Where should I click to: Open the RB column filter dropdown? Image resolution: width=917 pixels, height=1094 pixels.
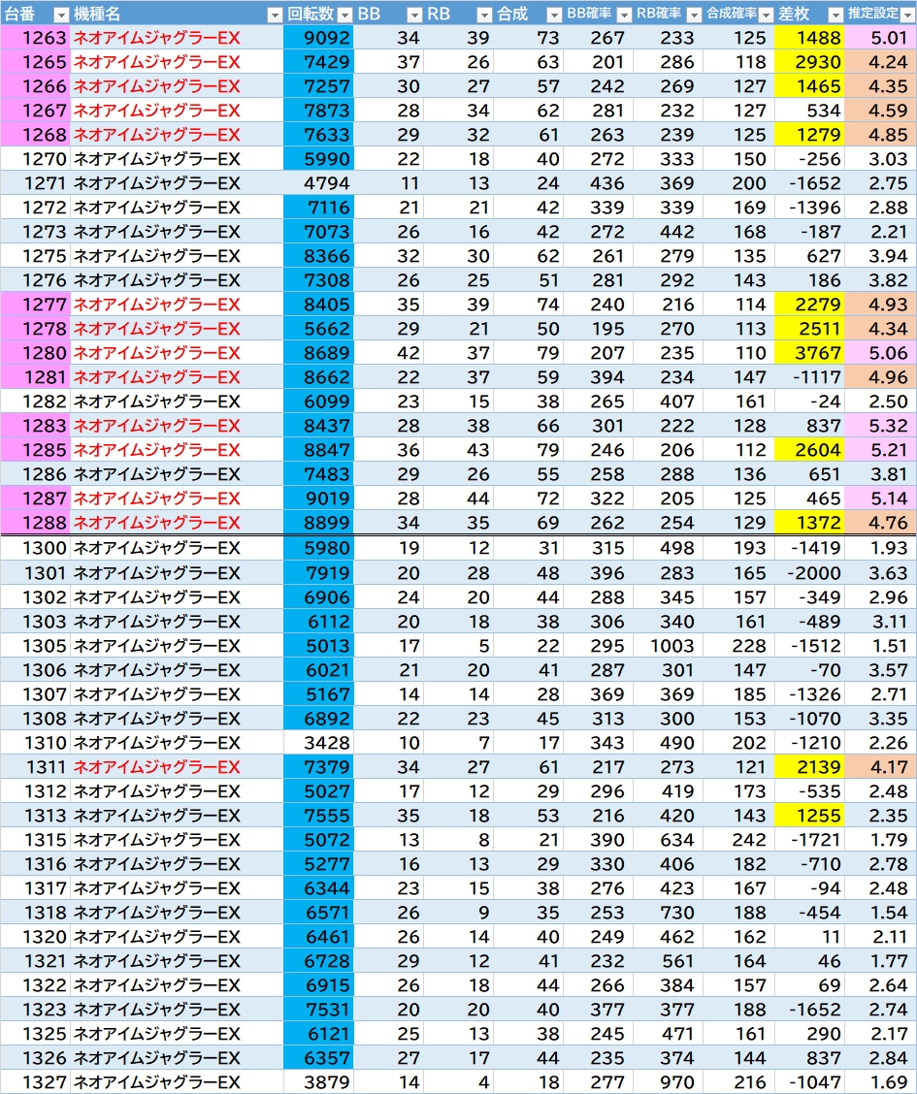point(484,15)
